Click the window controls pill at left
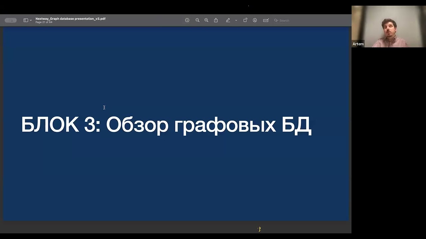Screen dimensions: 426x239 pyautogui.click(x=11, y=20)
